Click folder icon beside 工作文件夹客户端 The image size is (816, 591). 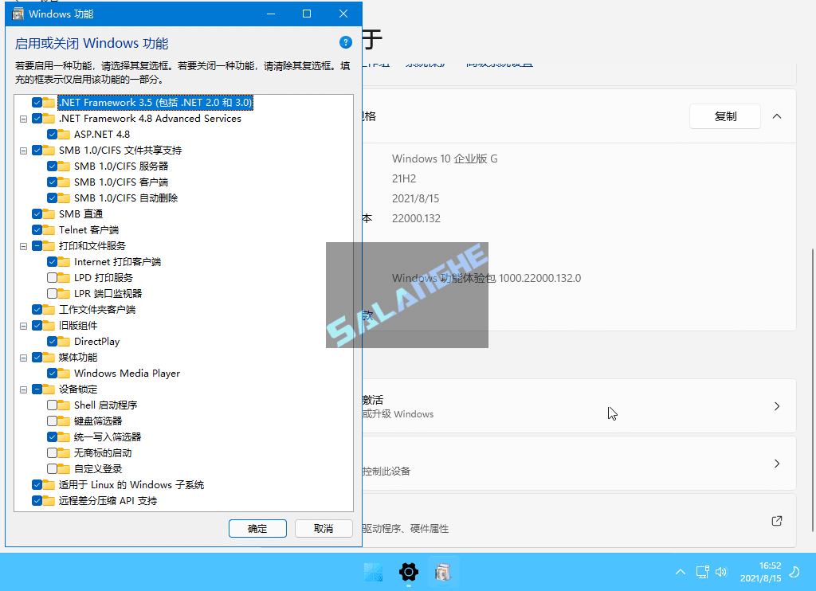(49, 309)
